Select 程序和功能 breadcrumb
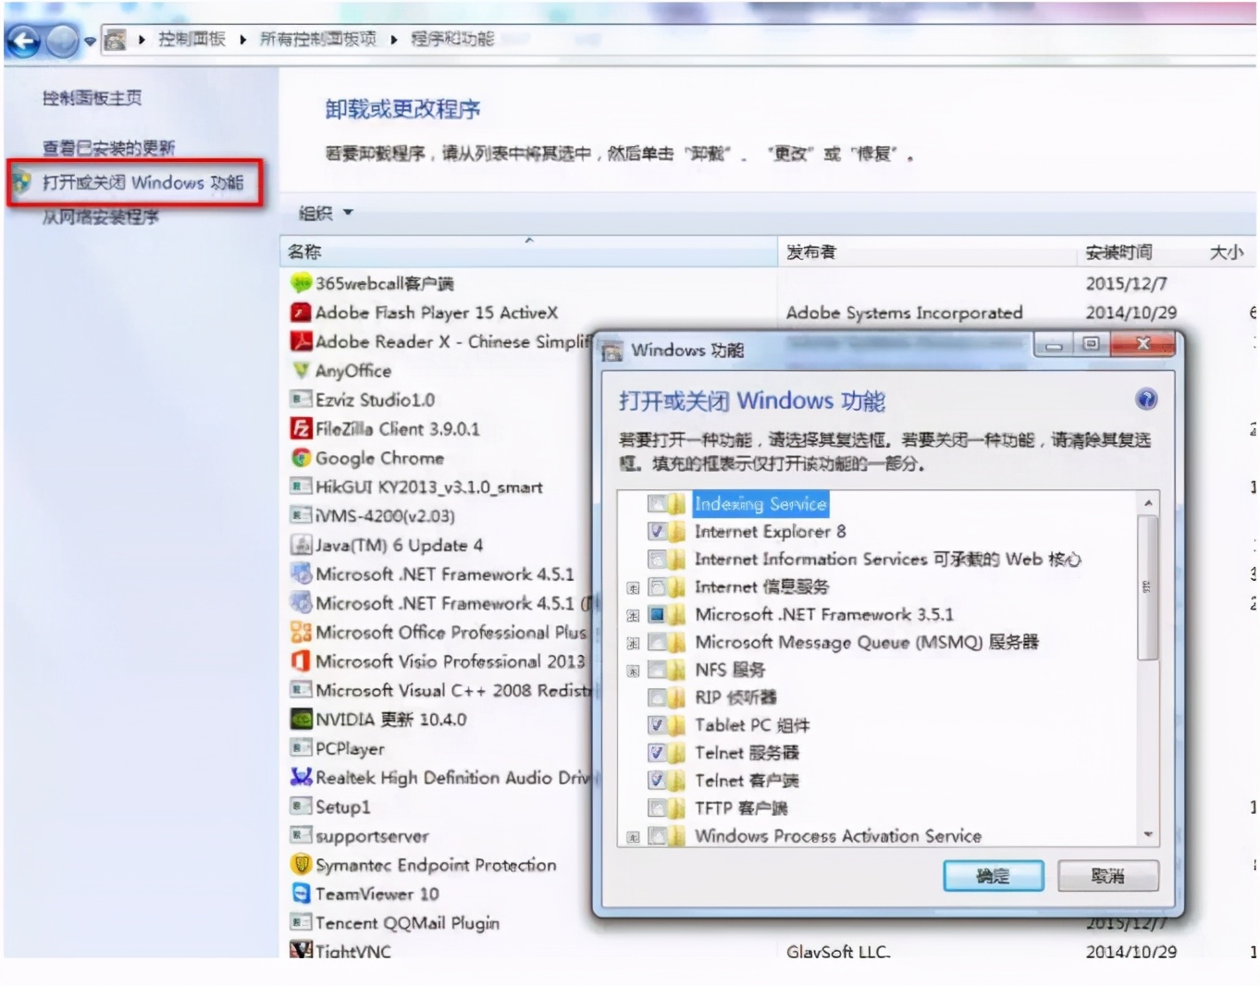1260x986 pixels. (x=452, y=39)
